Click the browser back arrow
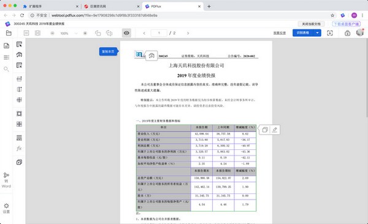The image size is (368, 224). (6, 15)
